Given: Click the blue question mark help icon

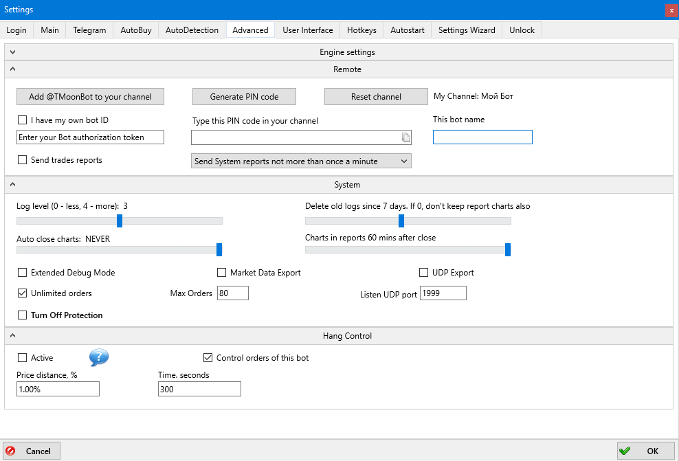Looking at the screenshot, I should [99, 357].
